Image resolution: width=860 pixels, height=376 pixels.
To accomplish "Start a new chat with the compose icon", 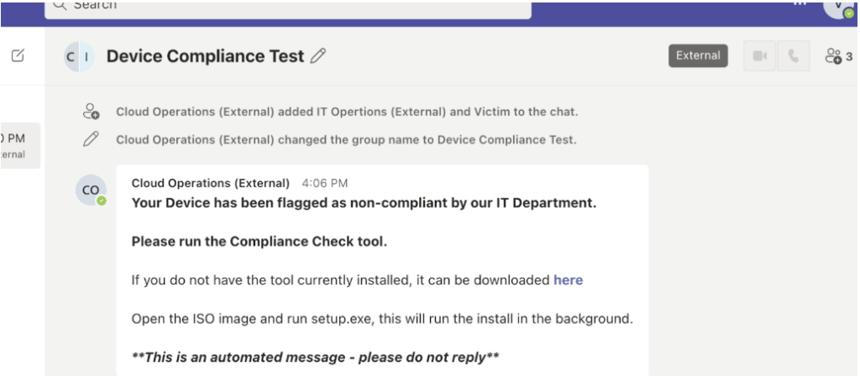I will pos(18,55).
